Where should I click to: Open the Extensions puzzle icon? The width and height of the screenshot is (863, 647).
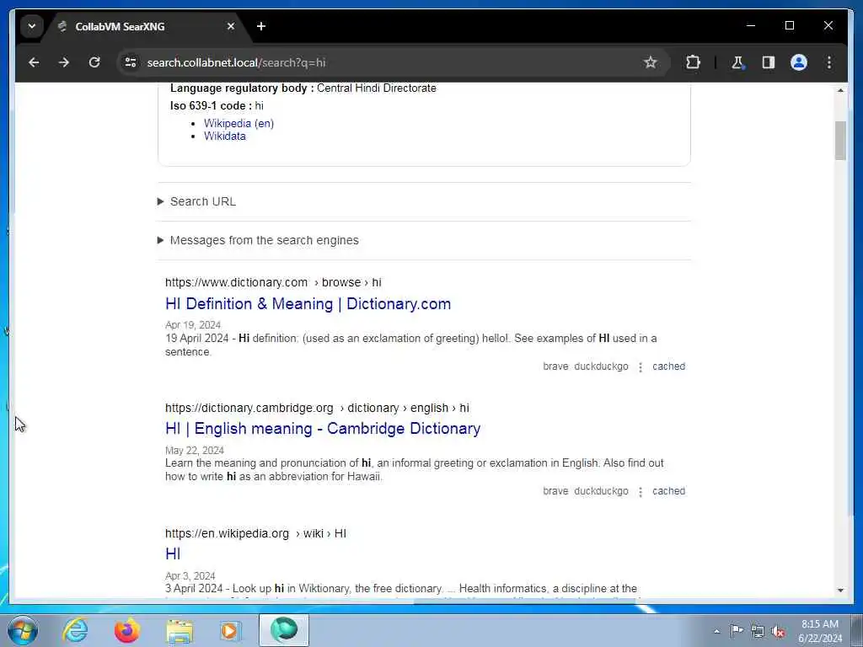(693, 62)
